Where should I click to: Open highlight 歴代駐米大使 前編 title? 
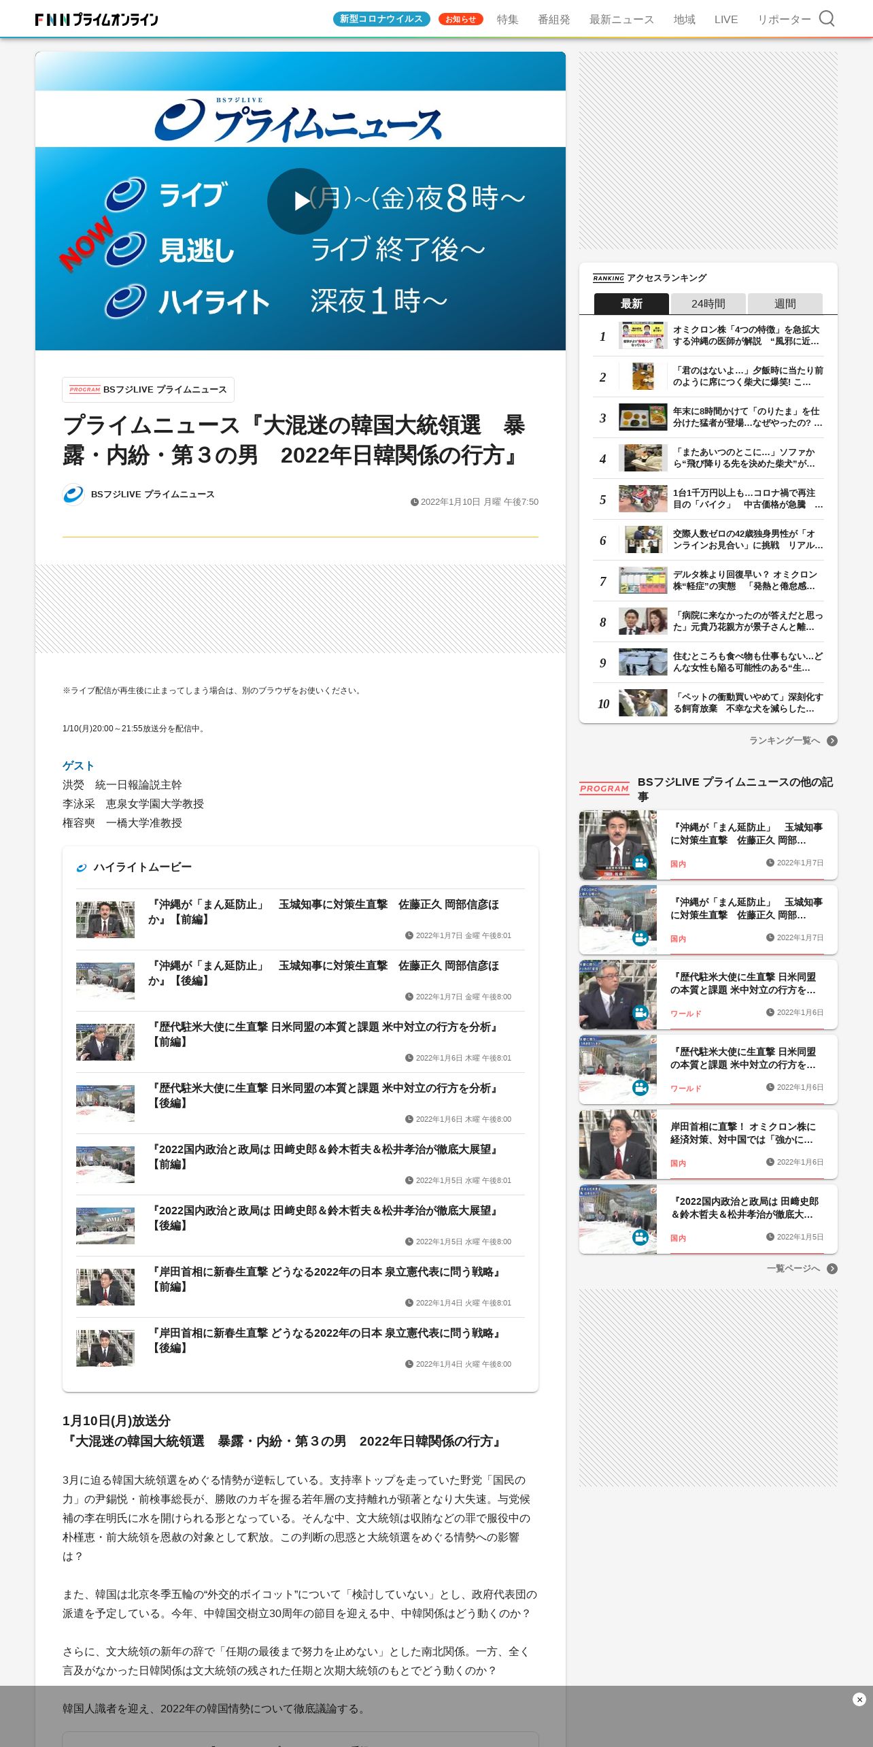[x=325, y=1034]
